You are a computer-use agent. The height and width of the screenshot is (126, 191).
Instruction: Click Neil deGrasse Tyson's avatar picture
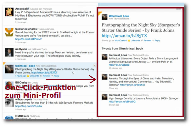(x=9, y=52)
